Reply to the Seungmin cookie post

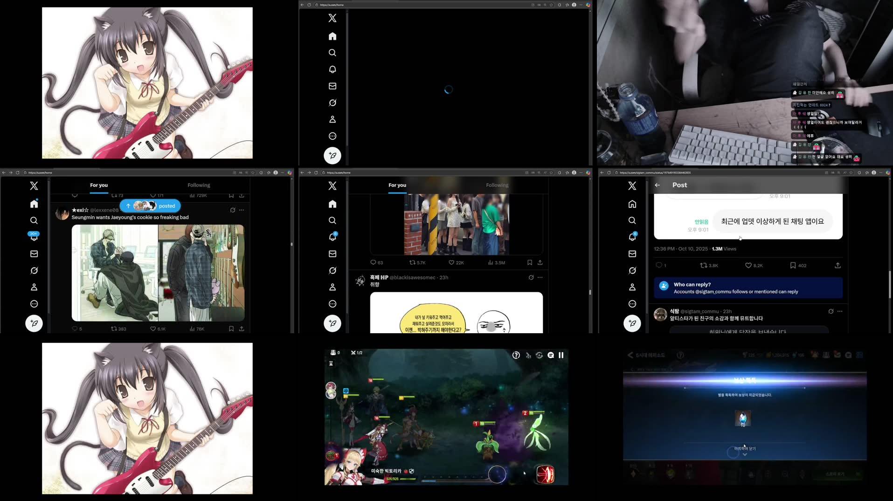(75, 329)
